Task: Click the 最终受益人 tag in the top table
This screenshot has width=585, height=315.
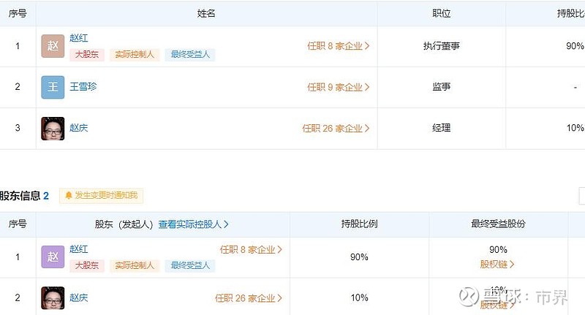Action: (x=190, y=55)
